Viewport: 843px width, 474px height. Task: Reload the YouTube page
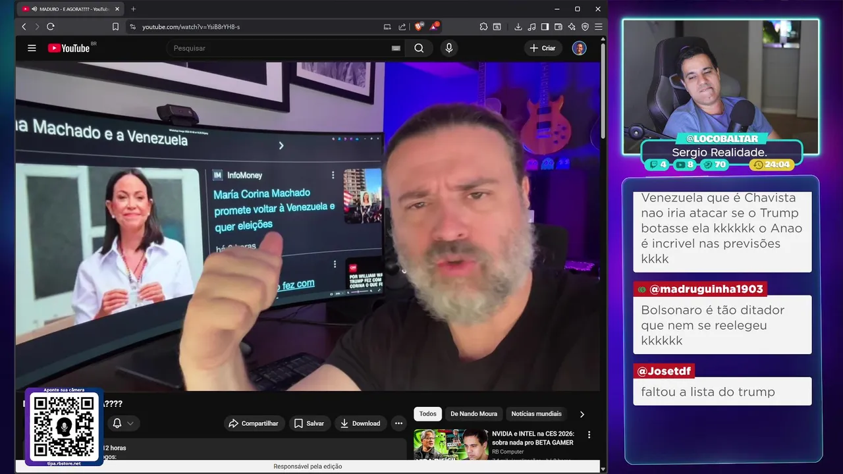(x=51, y=26)
